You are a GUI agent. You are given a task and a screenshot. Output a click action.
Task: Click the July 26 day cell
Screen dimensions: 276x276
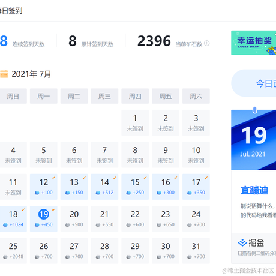point(44,251)
